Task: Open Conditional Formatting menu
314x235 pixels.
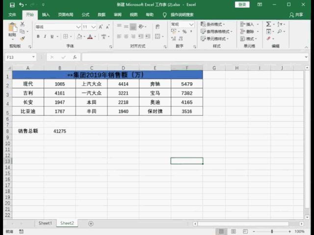Action: [212, 24]
